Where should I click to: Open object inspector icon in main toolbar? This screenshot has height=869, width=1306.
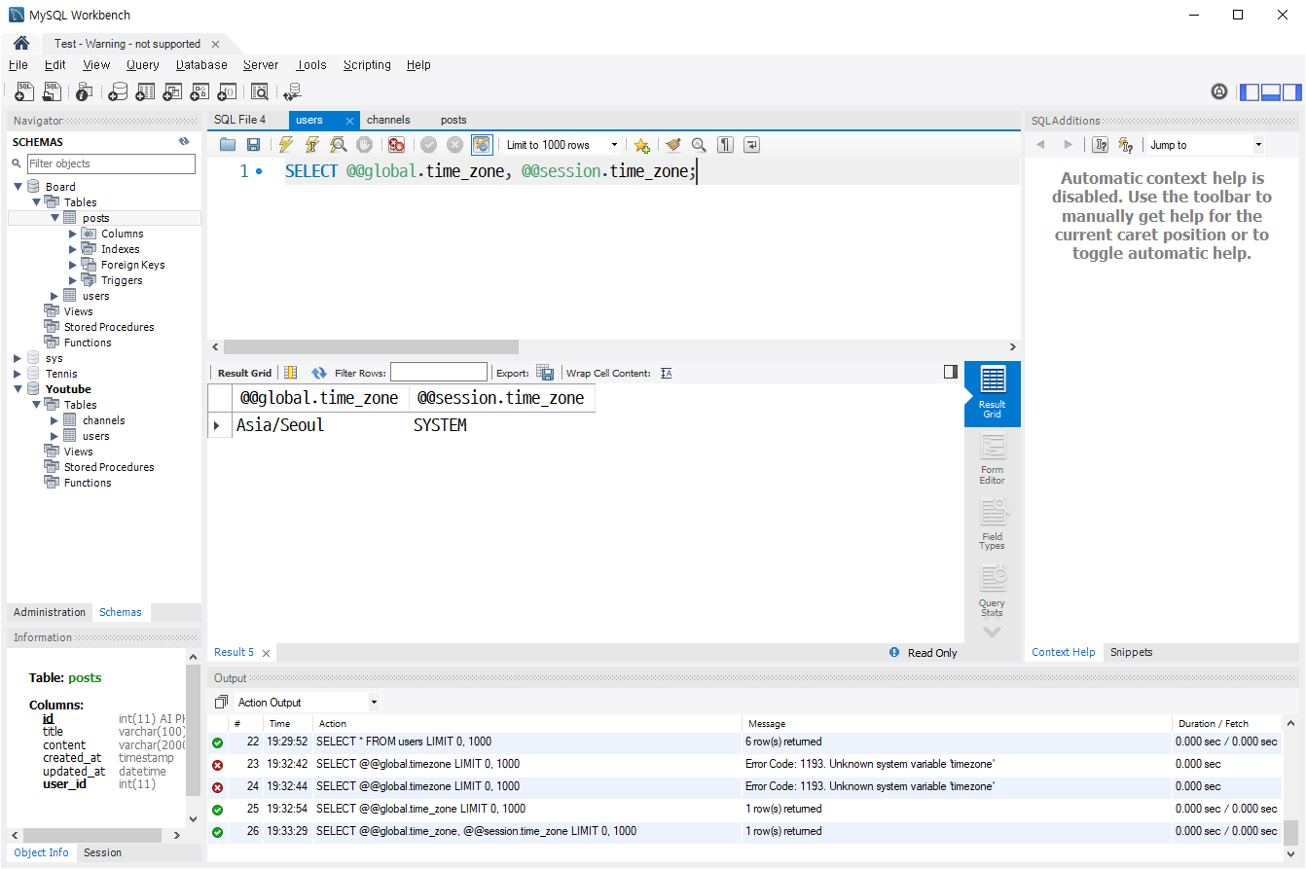84,91
